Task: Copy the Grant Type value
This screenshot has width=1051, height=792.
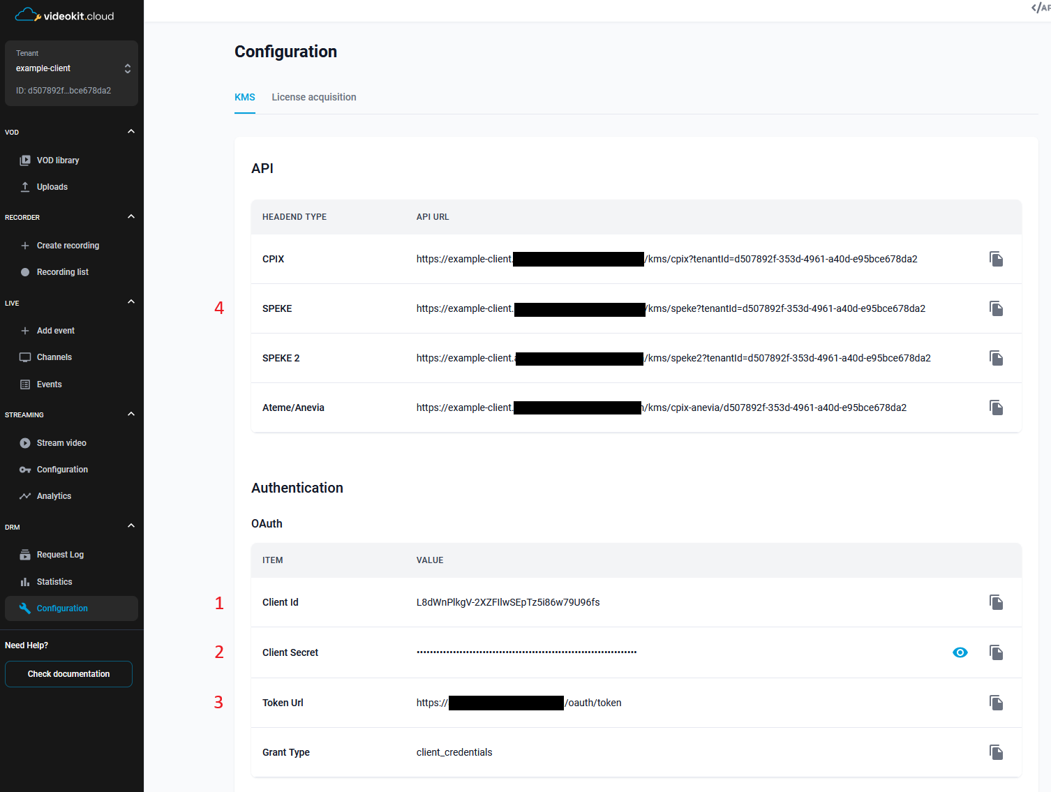Action: pyautogui.click(x=996, y=752)
